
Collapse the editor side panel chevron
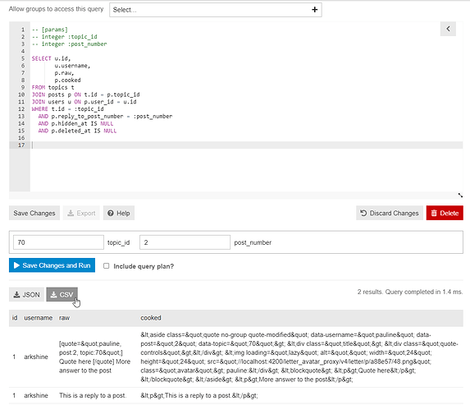pyautogui.click(x=448, y=29)
